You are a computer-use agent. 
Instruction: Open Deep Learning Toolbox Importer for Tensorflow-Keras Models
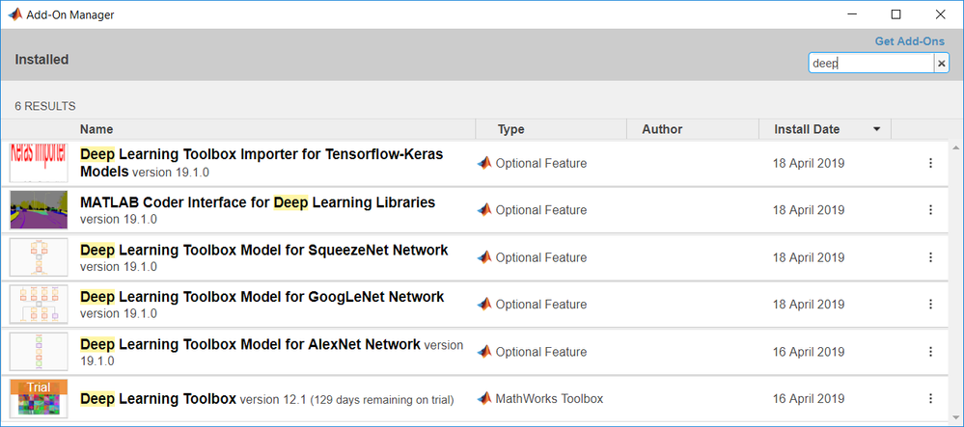262,162
